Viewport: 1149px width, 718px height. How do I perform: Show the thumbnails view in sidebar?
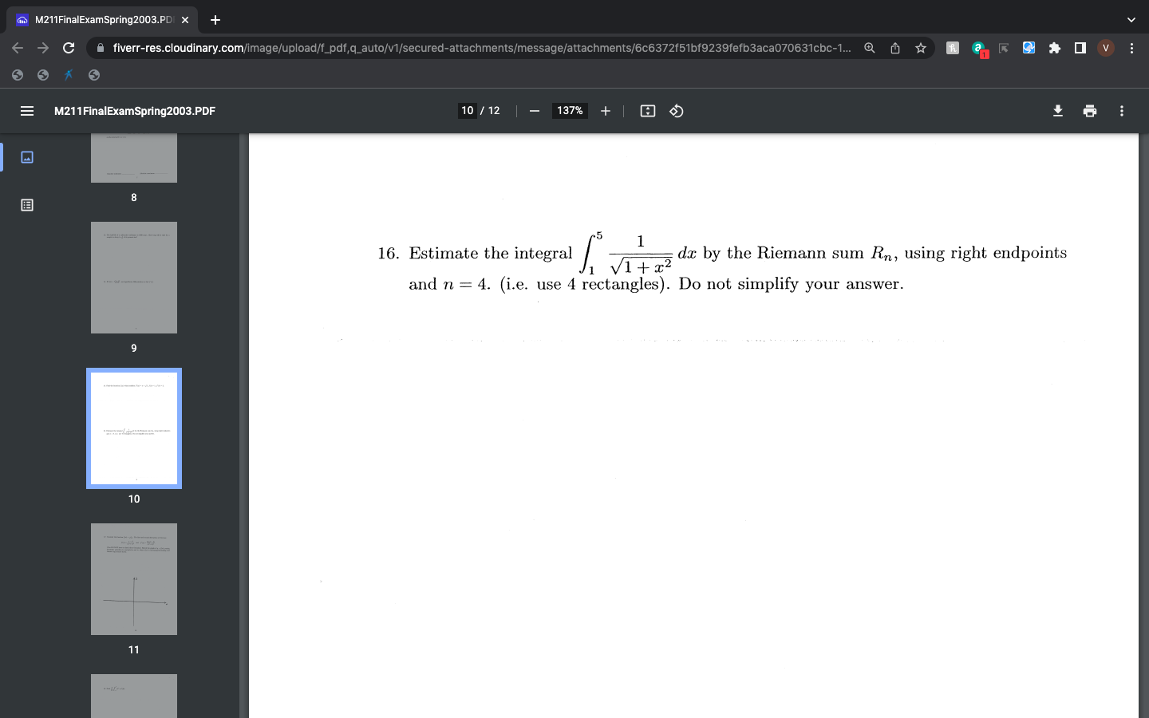[26, 157]
